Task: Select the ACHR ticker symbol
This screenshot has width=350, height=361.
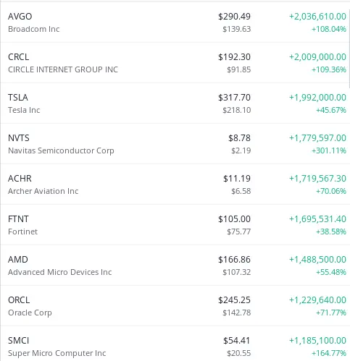Action: tap(20, 179)
